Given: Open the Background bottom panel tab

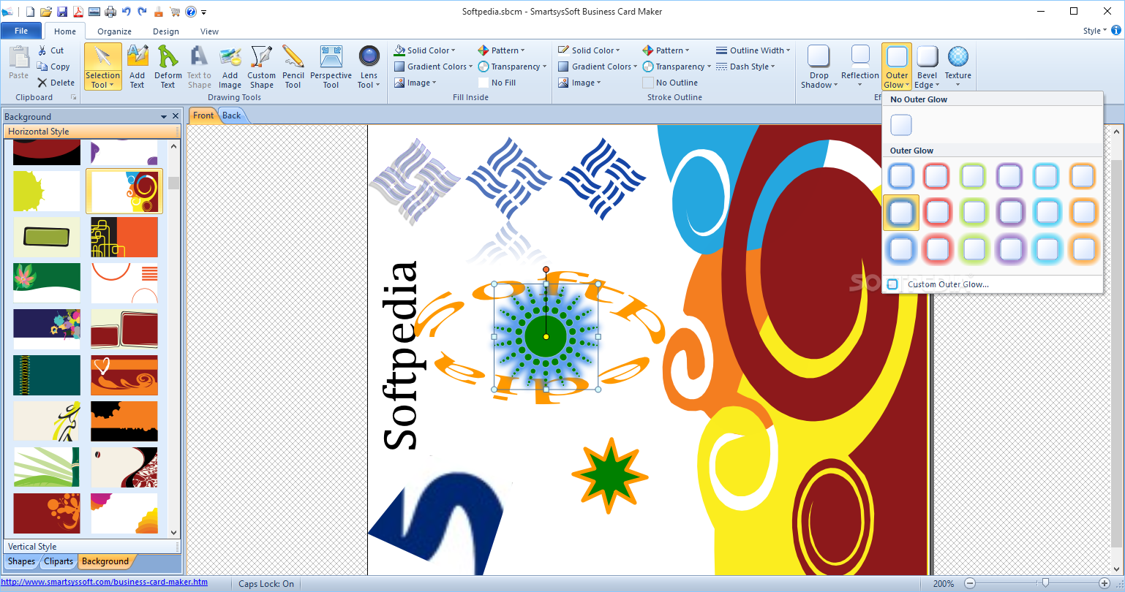Looking at the screenshot, I should (105, 561).
